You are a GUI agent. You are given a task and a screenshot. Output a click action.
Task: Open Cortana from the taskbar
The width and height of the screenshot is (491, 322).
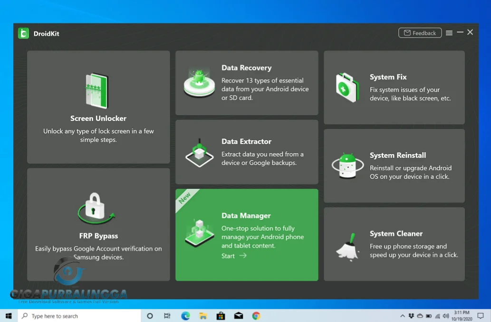coord(150,316)
